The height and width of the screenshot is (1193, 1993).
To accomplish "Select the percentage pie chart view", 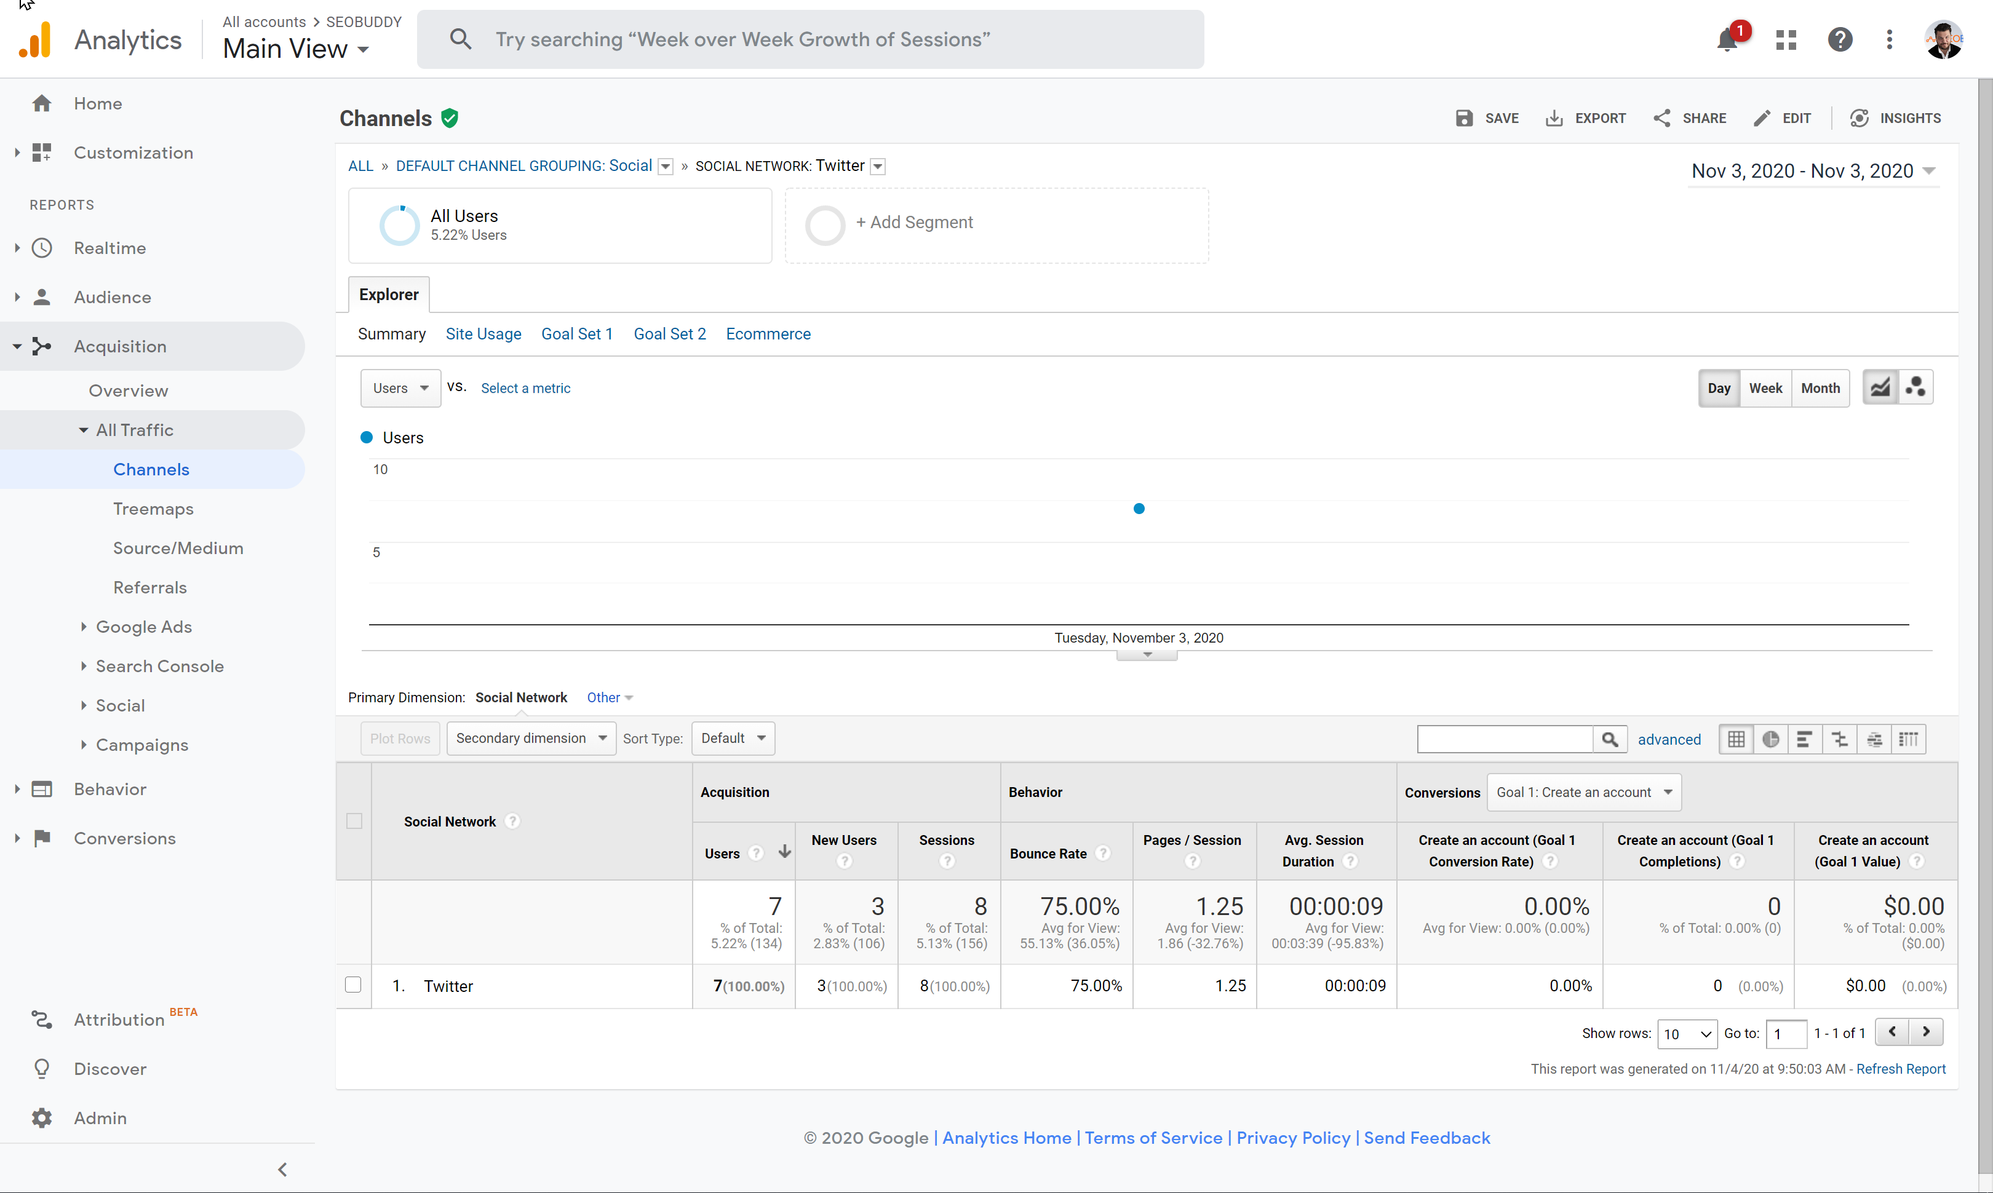I will pyautogui.click(x=1770, y=739).
